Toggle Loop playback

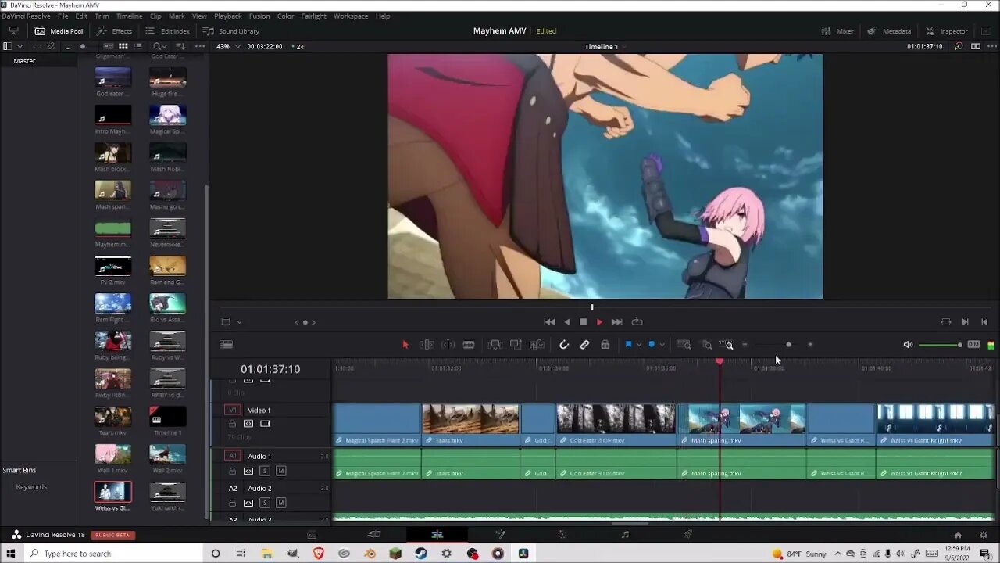click(x=637, y=322)
